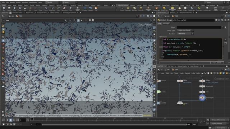This screenshot has width=230, height=129.
Task: Add an Area Light from shelf
Action: pos(141,9)
